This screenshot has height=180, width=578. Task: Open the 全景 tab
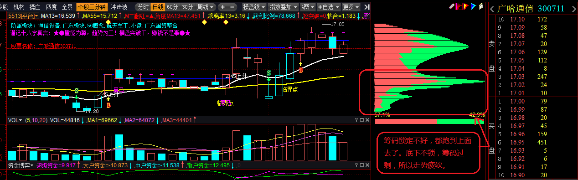(x=67, y=7)
